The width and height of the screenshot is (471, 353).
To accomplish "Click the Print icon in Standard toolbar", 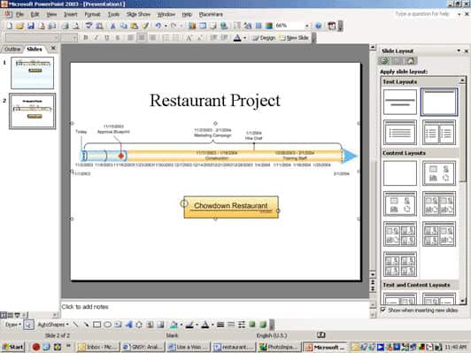I will point(66,26).
